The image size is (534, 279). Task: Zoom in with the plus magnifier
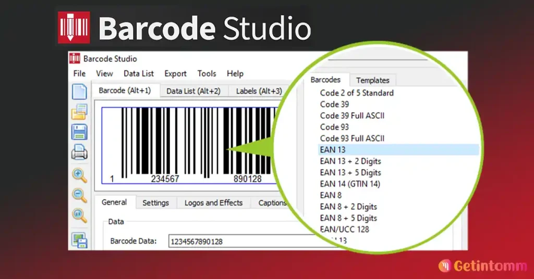click(x=79, y=175)
